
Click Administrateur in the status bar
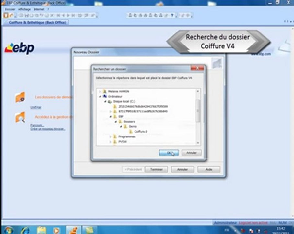[225, 223]
